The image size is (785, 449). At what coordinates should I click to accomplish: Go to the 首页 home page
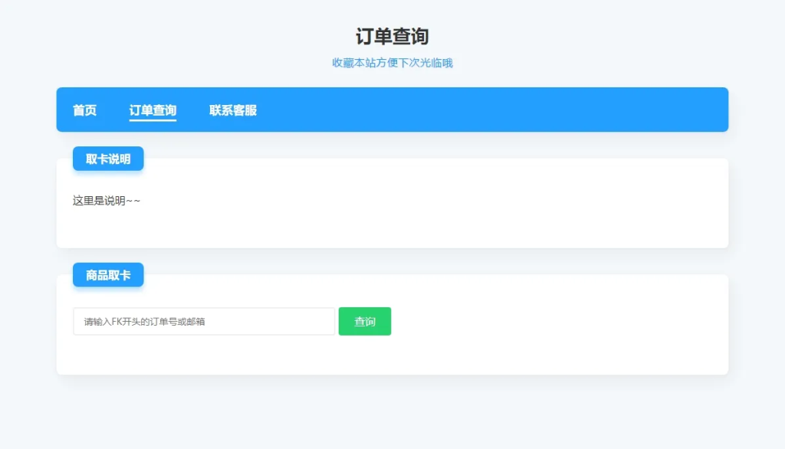tap(84, 110)
